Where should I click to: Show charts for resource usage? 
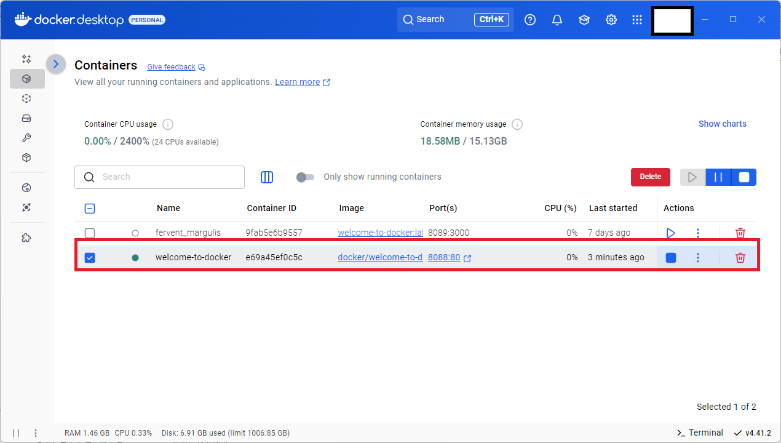tap(722, 124)
